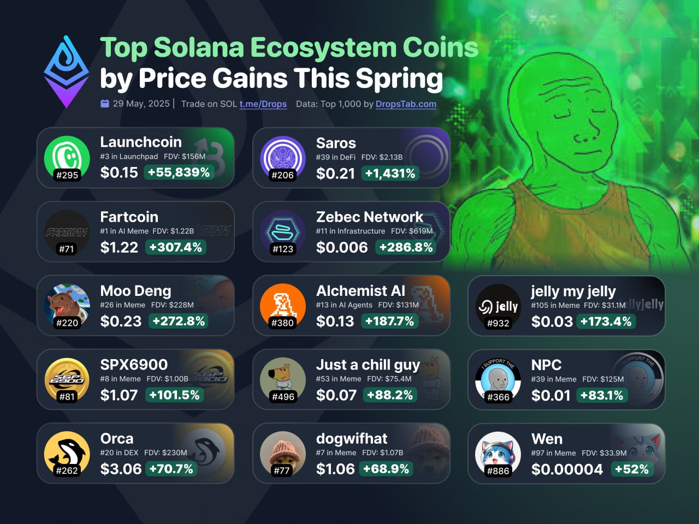
Task: Click the calendar icon beside the date
Action: tap(105, 104)
